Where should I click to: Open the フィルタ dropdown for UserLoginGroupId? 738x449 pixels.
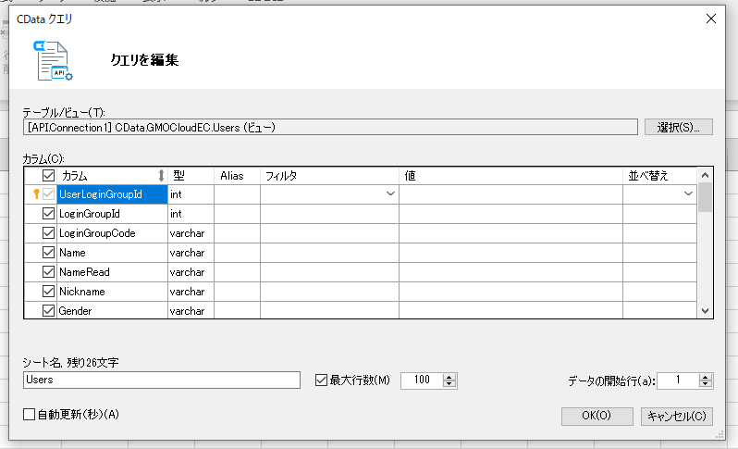coord(390,193)
